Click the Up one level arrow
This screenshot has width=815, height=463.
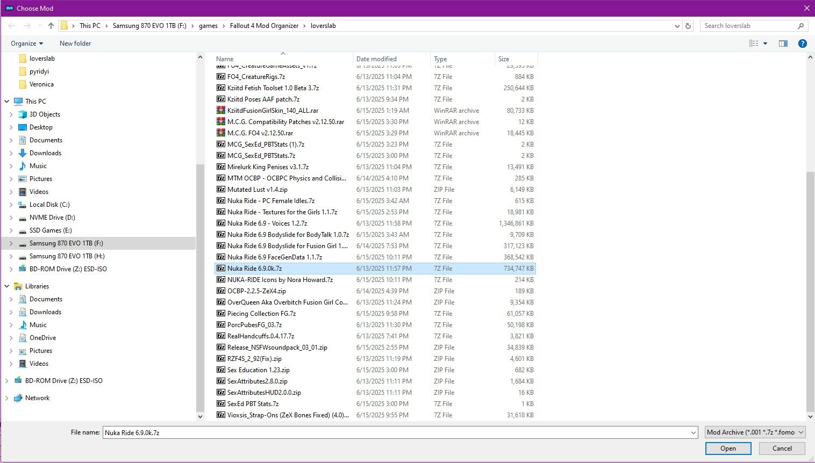pos(51,26)
